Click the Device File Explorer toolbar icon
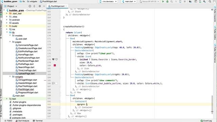Image resolution: width=217 pixels, height=122 pixels. coord(190,1)
